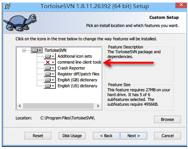Click the Disk Usage button
The width and height of the screenshot is (188, 149).
72,136
